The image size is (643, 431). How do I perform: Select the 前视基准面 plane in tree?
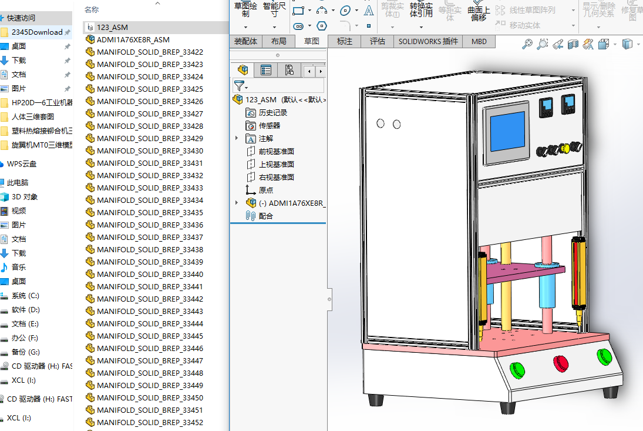click(276, 151)
